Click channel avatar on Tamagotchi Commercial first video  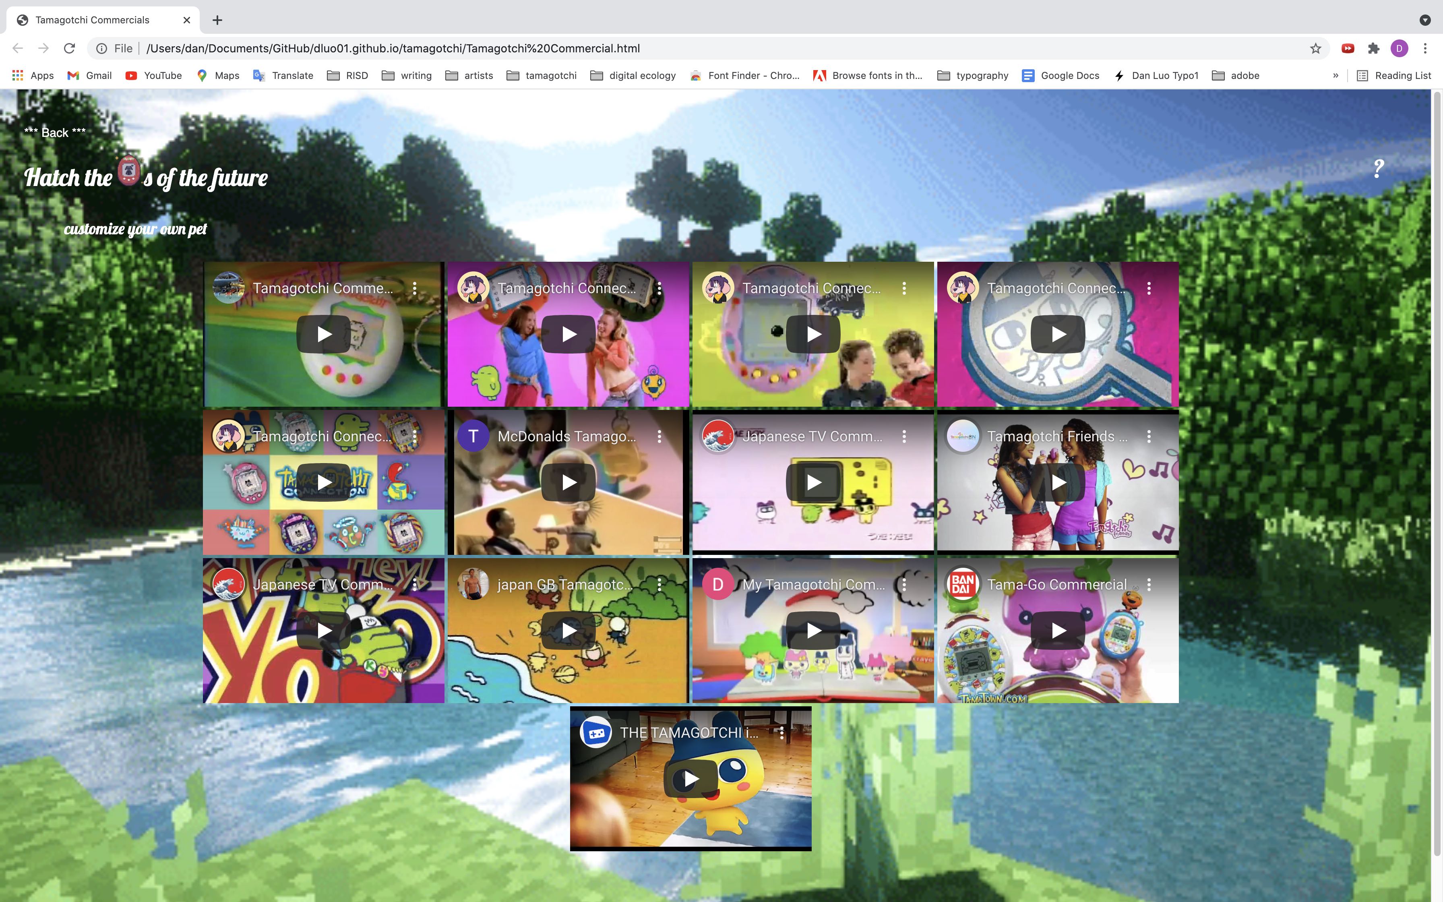click(229, 288)
